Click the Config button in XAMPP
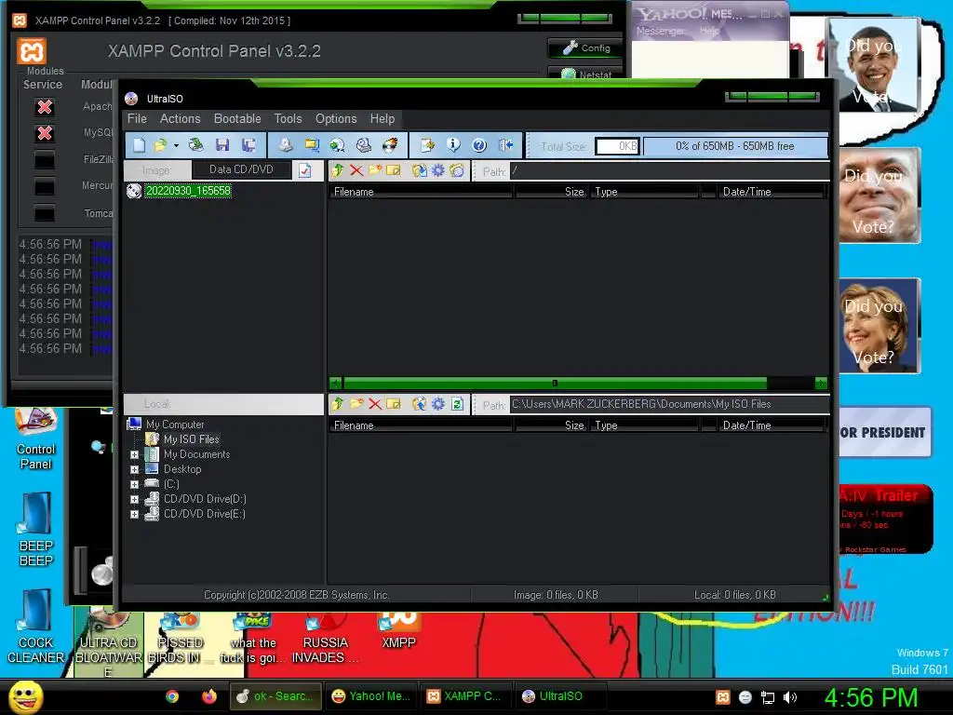This screenshot has height=715, width=953. pyautogui.click(x=586, y=48)
